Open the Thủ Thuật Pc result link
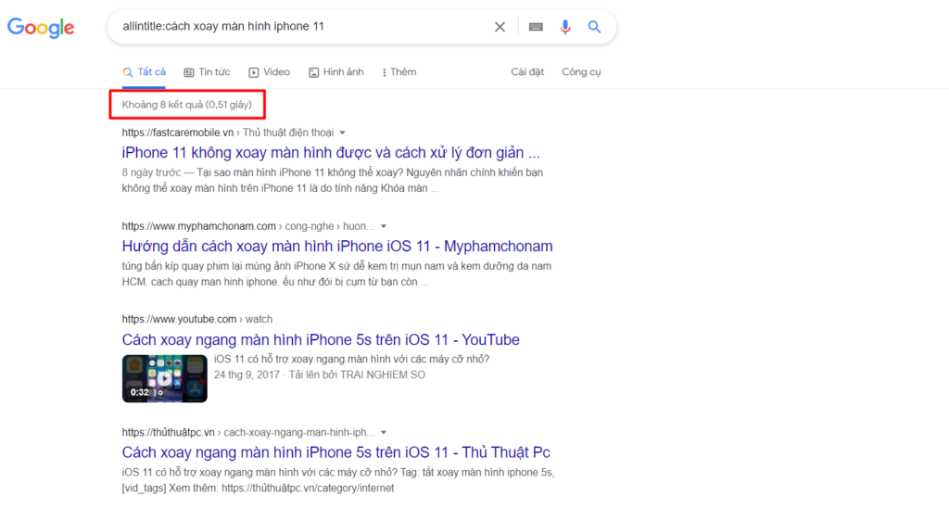This screenshot has height=508, width=949. pos(335,452)
